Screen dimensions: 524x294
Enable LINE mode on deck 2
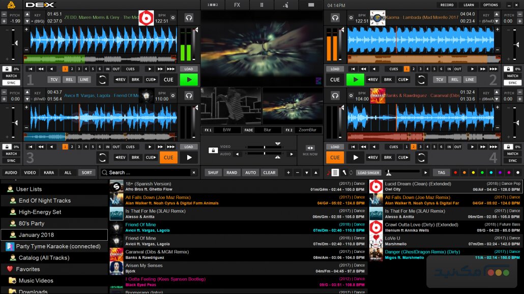tap(469, 79)
